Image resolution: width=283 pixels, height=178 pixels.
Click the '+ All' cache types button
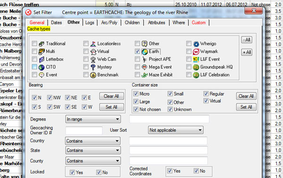(247, 52)
